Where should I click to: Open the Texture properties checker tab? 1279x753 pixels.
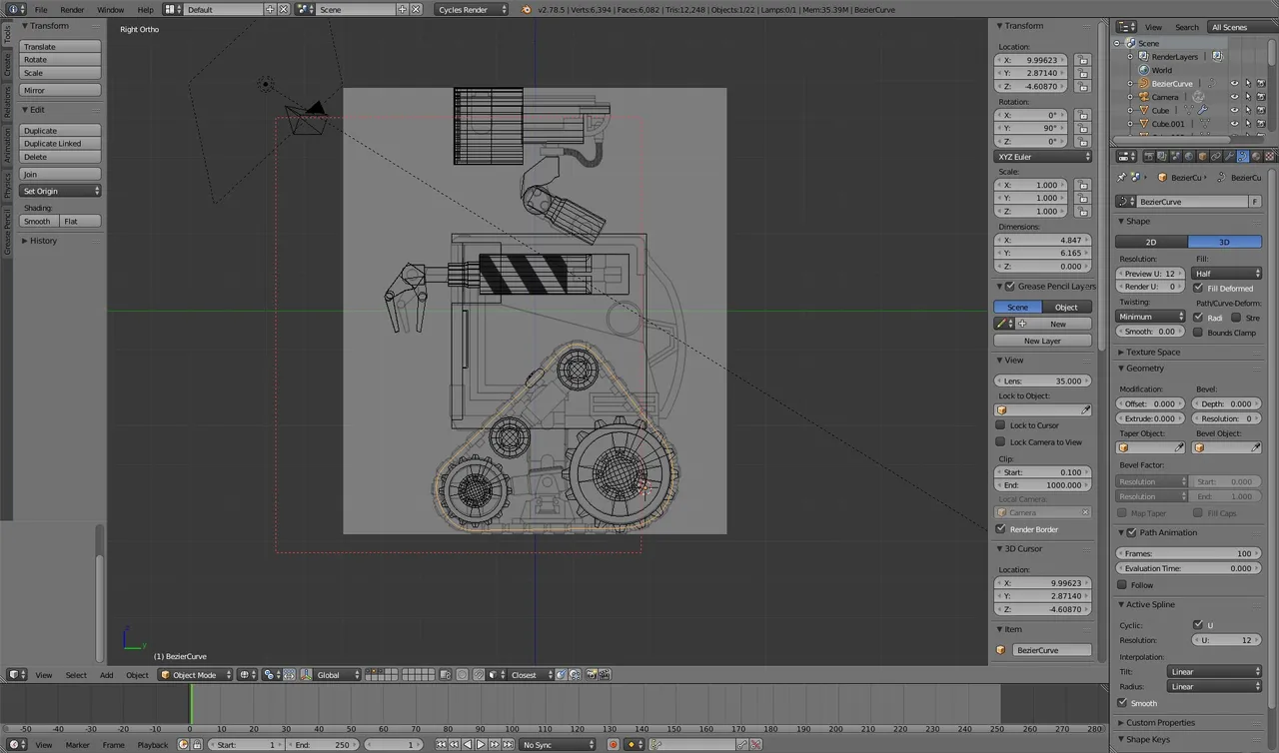point(1269,156)
